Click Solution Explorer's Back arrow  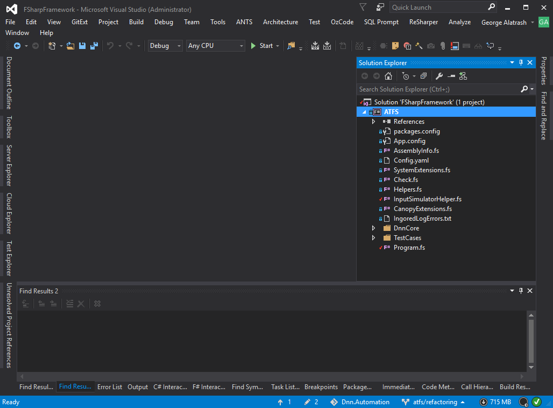(365, 76)
